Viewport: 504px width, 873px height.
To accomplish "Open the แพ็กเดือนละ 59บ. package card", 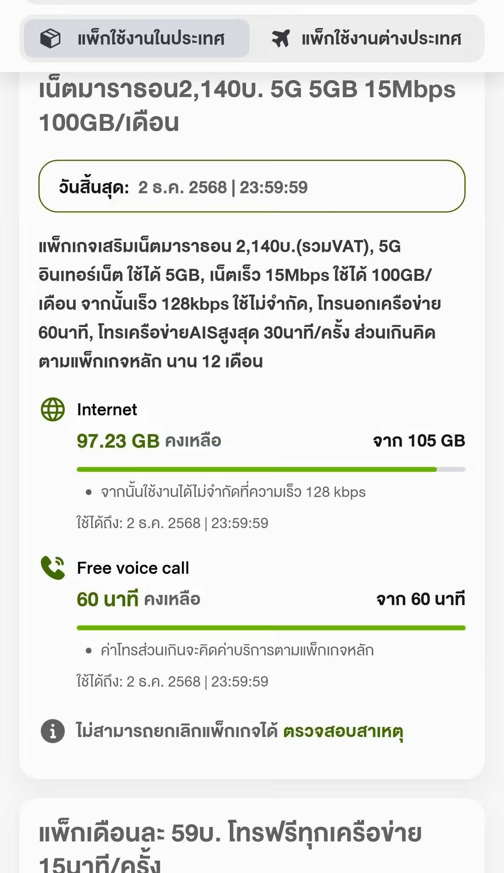I will [x=252, y=836].
